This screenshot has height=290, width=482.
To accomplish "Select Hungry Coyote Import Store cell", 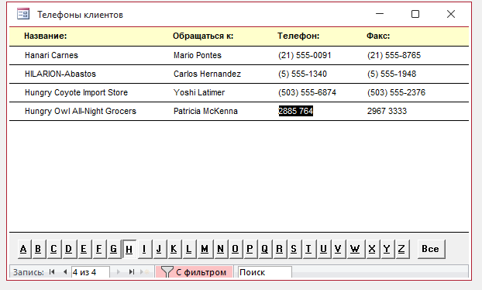I will [x=76, y=92].
